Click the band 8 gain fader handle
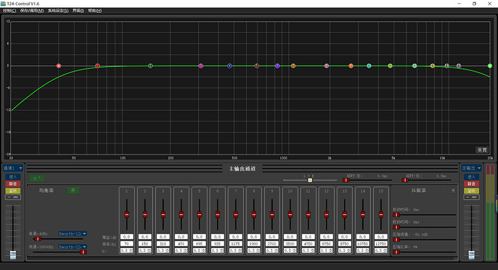This screenshot has height=270, width=498. coord(254,215)
